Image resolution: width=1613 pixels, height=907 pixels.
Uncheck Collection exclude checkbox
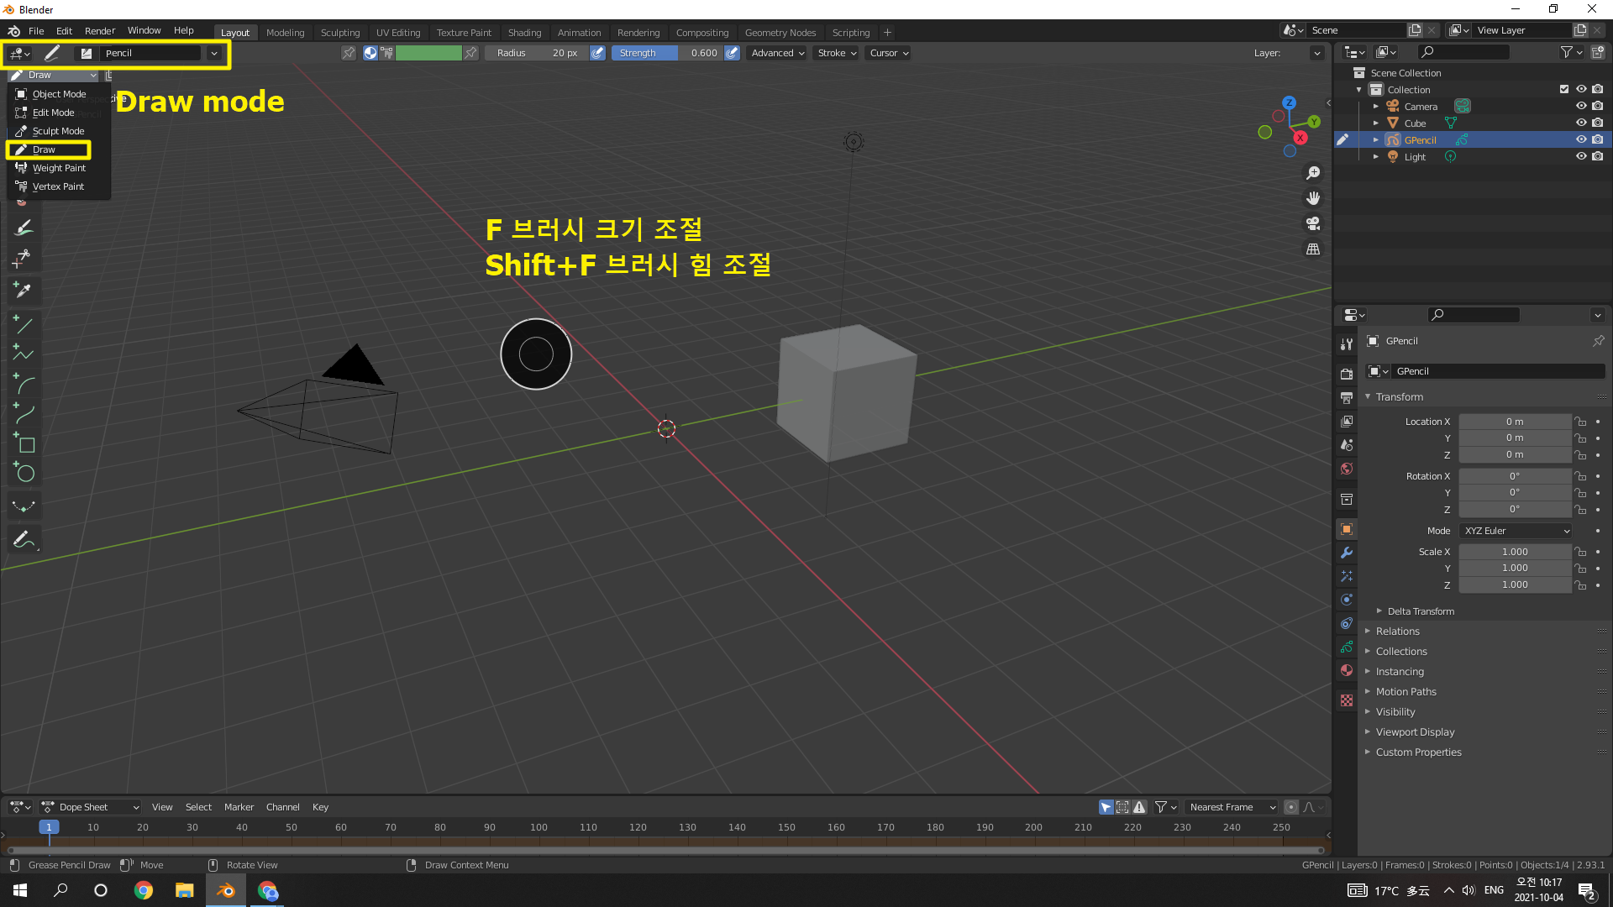(x=1564, y=89)
